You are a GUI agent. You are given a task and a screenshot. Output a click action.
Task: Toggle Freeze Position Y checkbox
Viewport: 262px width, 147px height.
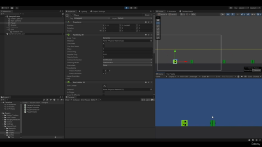pyautogui.click(x=108, y=71)
